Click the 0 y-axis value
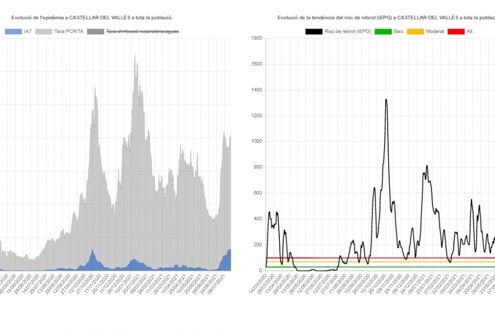Image resolution: width=495 pixels, height=330 pixels. (261, 270)
